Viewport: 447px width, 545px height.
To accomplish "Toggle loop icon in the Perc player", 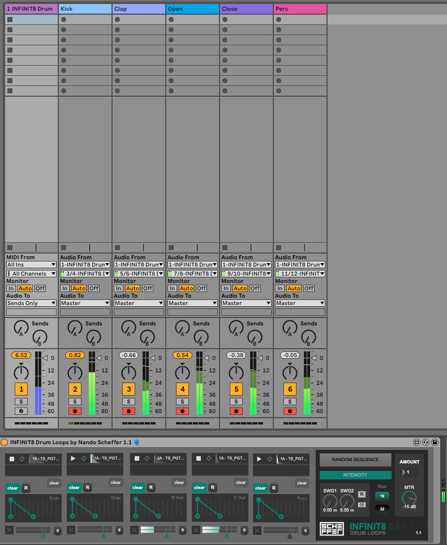I will pyautogui.click(x=270, y=459).
